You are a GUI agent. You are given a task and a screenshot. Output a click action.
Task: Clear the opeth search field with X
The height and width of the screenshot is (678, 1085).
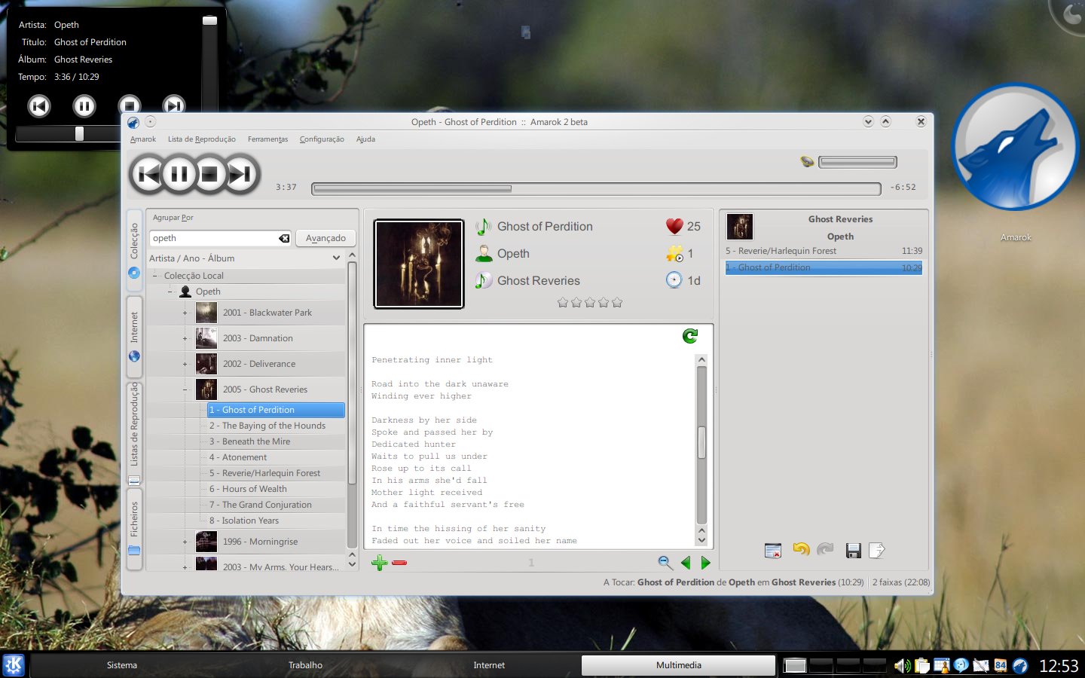pyautogui.click(x=284, y=238)
